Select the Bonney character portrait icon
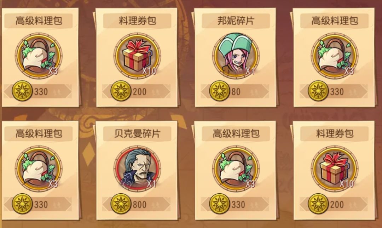This screenshot has height=228, width=382. click(236, 55)
